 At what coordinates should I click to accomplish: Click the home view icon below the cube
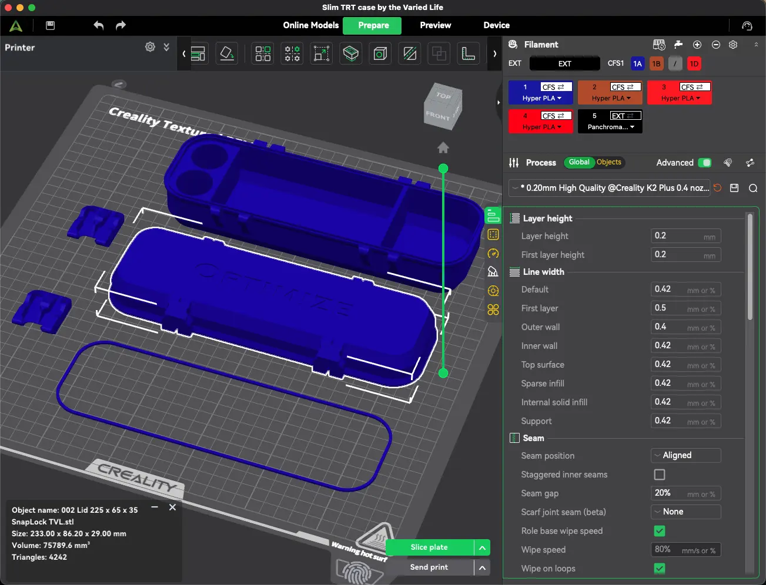tap(443, 147)
